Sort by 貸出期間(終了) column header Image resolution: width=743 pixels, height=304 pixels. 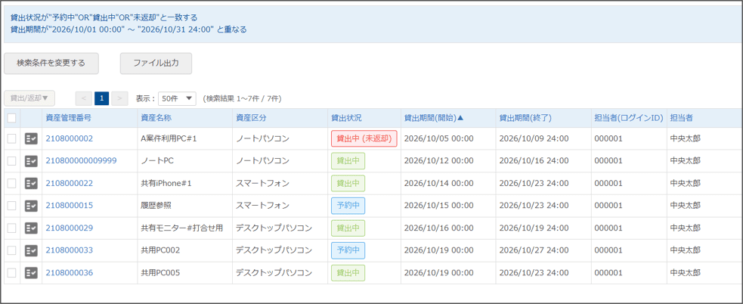pyautogui.click(x=525, y=118)
